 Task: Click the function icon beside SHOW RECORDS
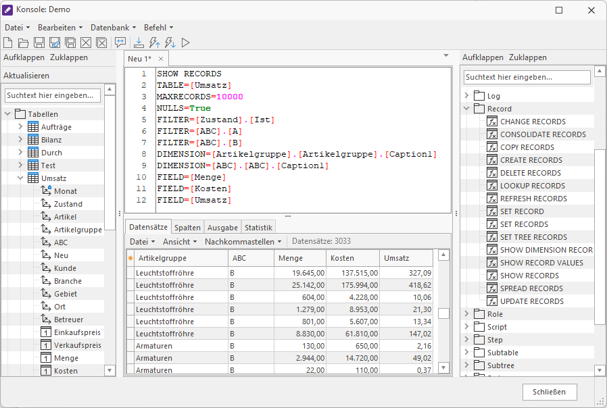pyautogui.click(x=491, y=276)
